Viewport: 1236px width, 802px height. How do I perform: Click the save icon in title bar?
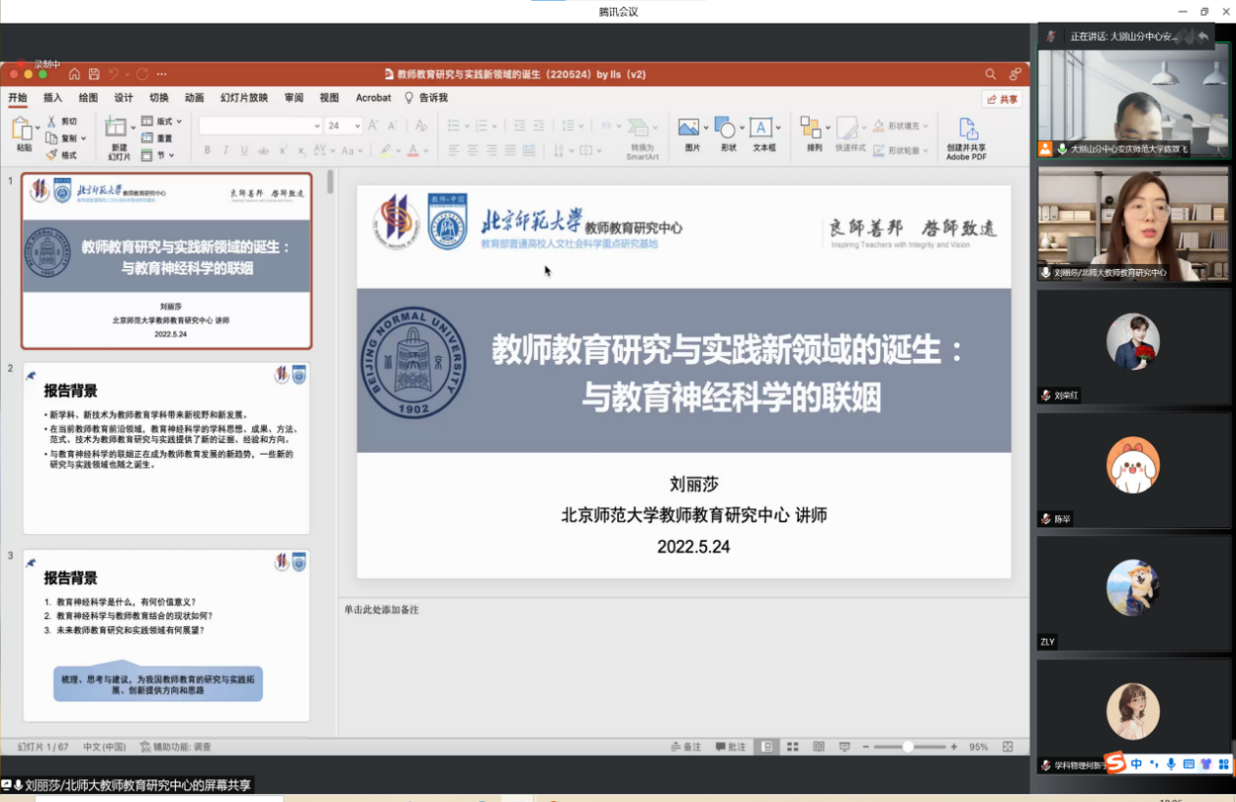pyautogui.click(x=94, y=74)
